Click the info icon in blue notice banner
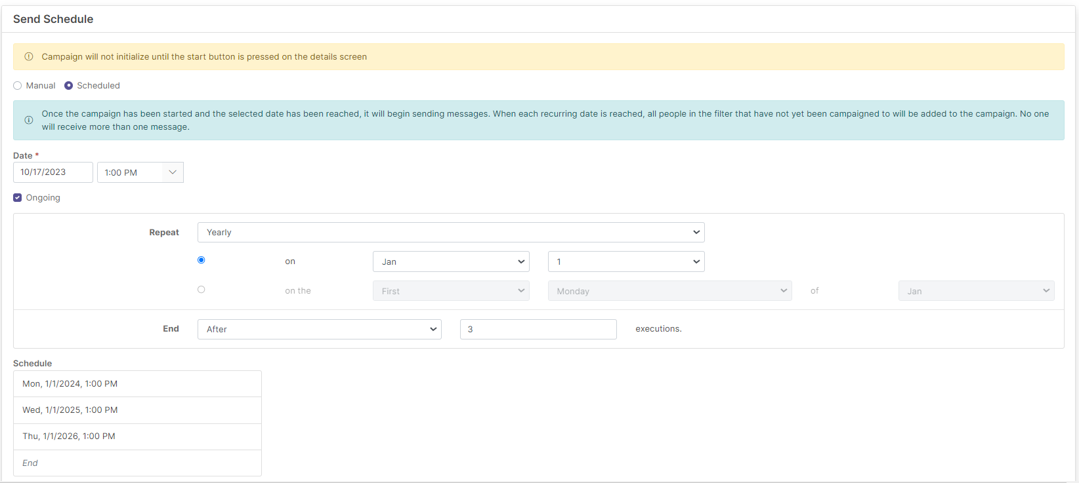 (29, 121)
